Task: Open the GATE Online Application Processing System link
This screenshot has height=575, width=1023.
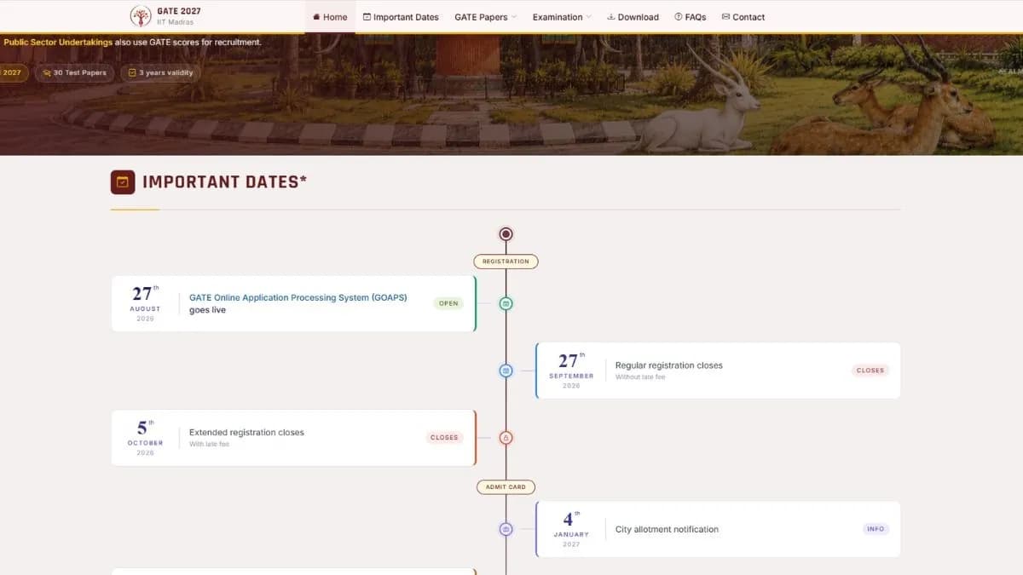Action: [x=298, y=298]
